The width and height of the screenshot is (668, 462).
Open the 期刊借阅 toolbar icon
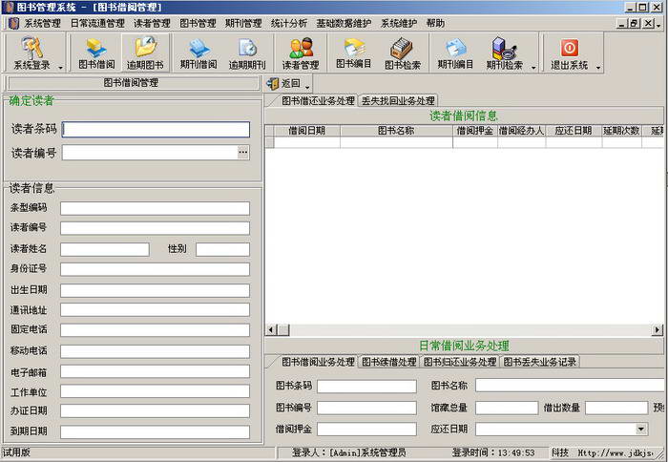point(198,52)
